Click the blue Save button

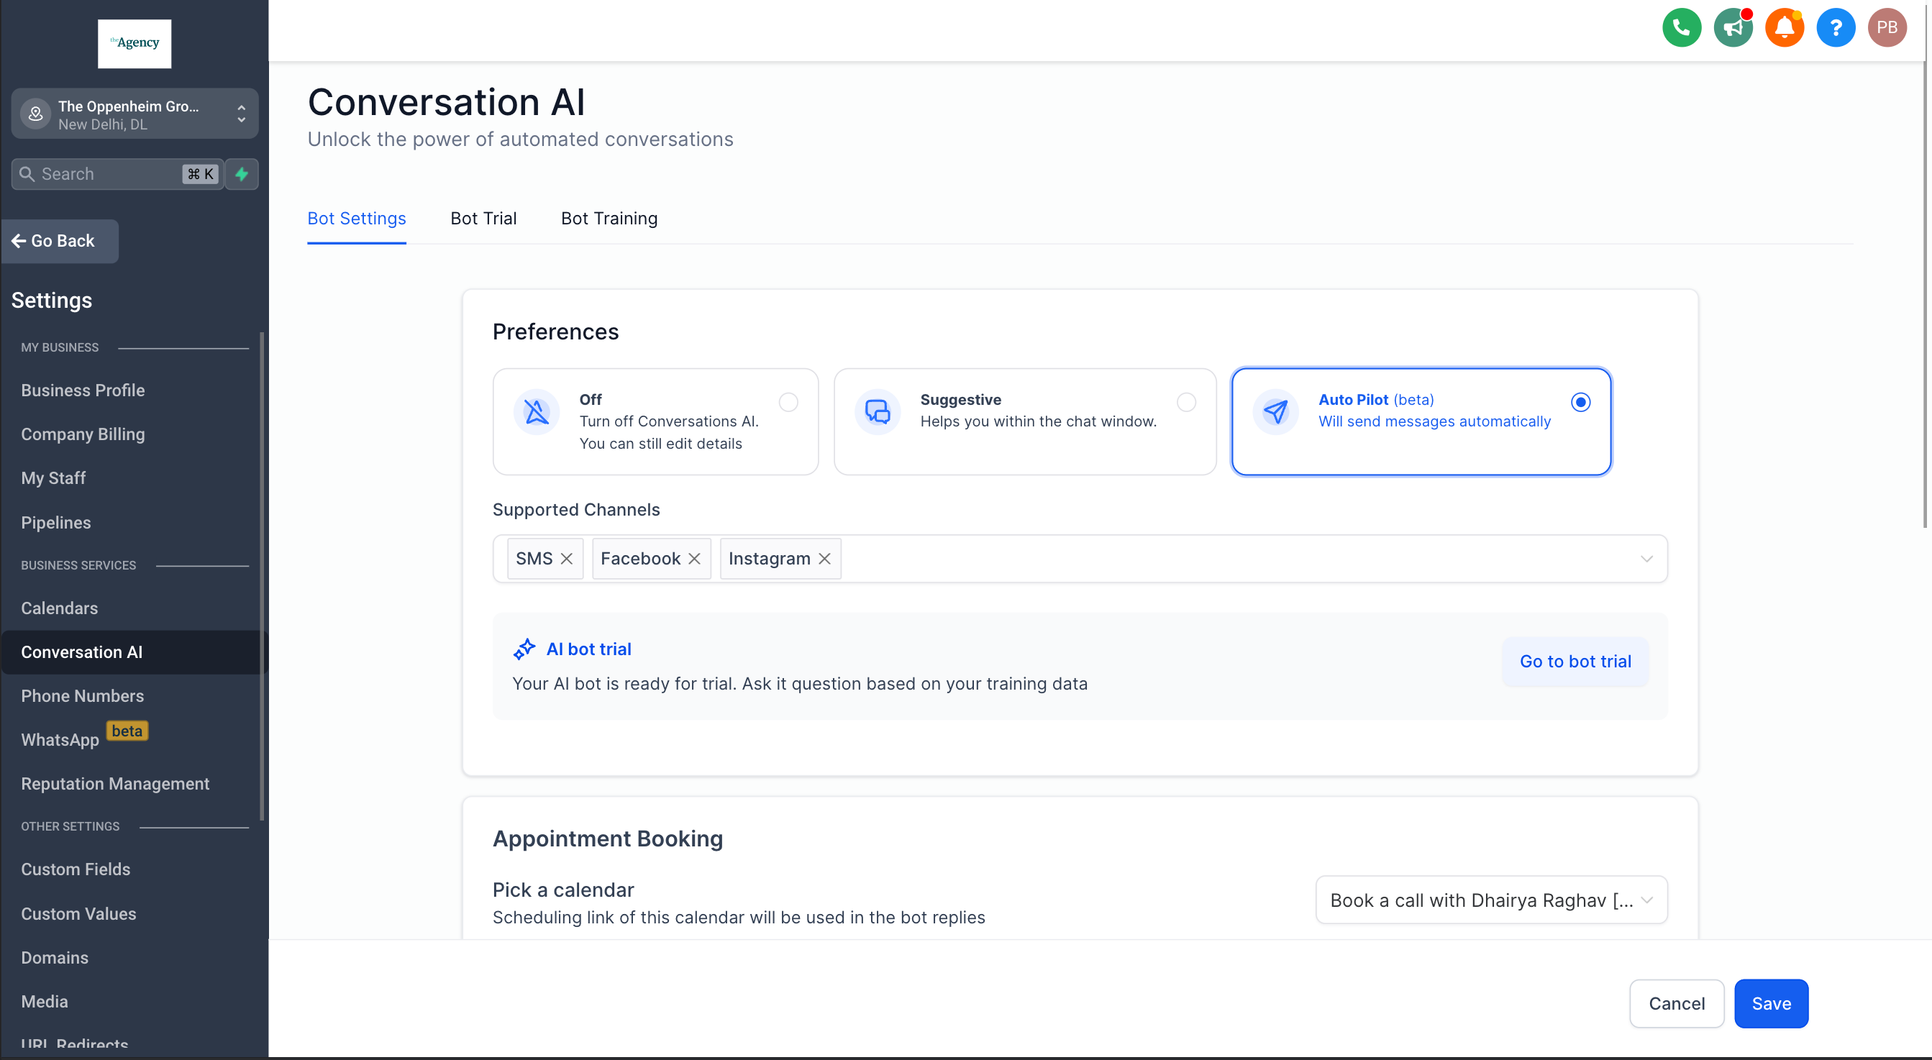click(x=1771, y=1003)
